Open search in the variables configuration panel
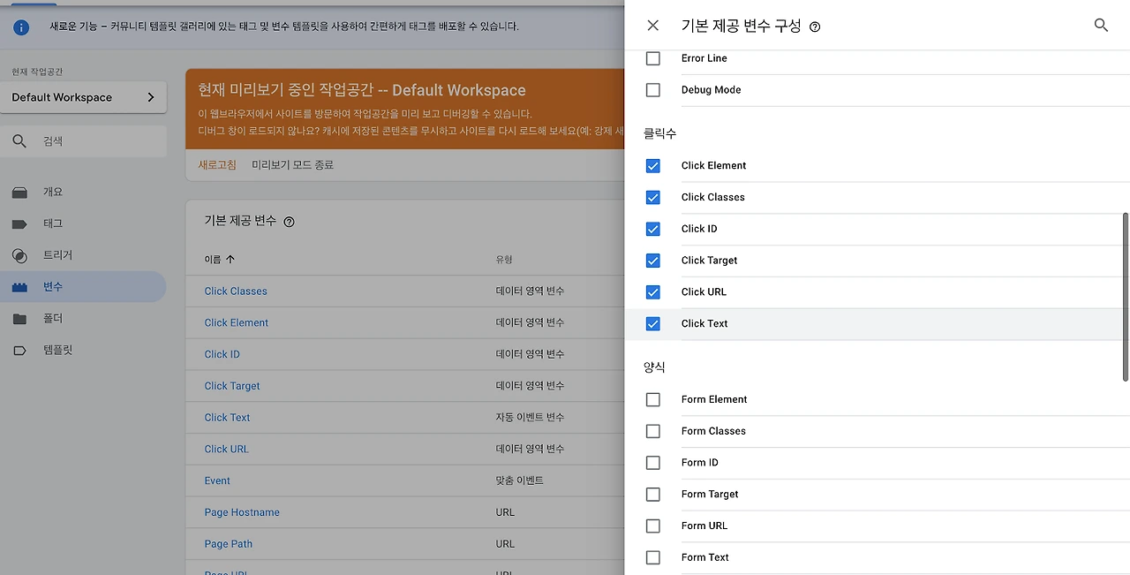1130x575 pixels. [1101, 26]
